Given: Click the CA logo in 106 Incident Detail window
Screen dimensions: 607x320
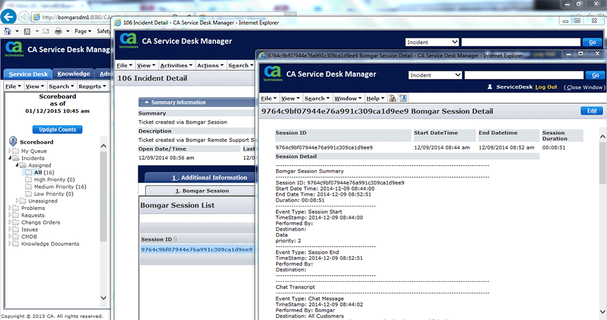Looking at the screenshot, I should [129, 40].
